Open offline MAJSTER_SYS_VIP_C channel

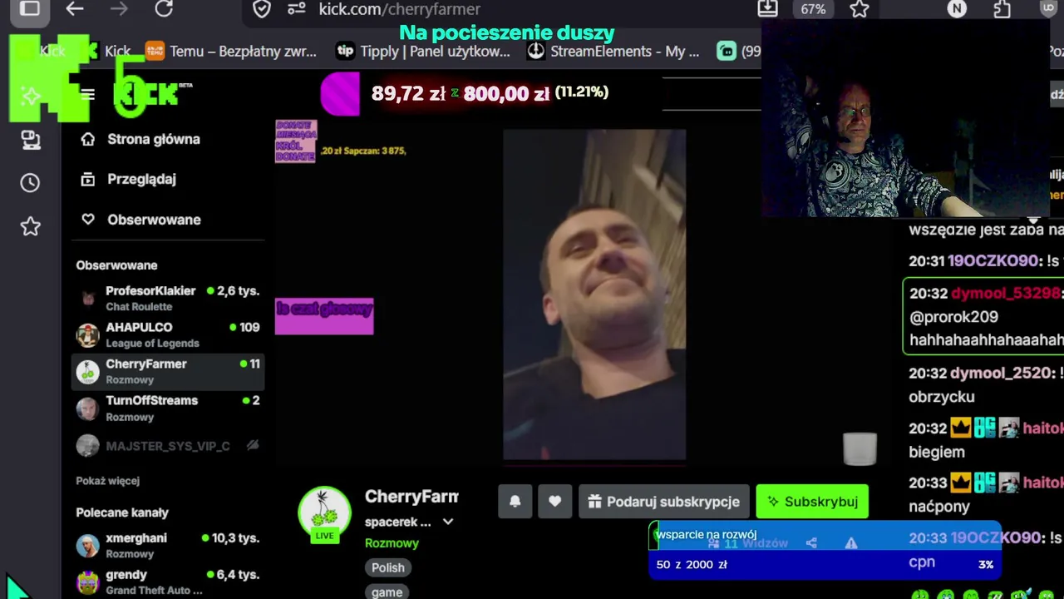pyautogui.click(x=169, y=446)
